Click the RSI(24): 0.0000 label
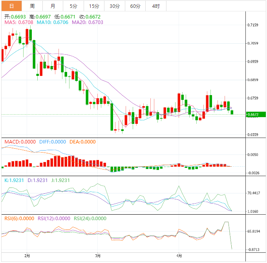Image resolution: width=267 pixels, height=263 pixels. pyautogui.click(x=90, y=219)
